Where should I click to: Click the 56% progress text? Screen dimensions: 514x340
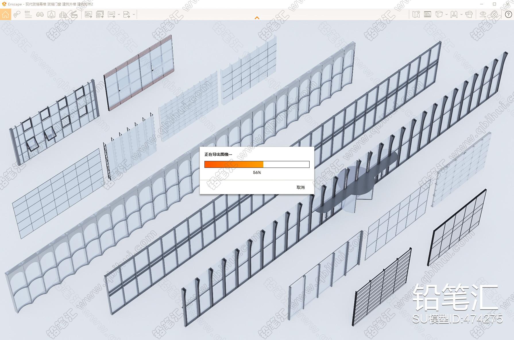coord(257,172)
